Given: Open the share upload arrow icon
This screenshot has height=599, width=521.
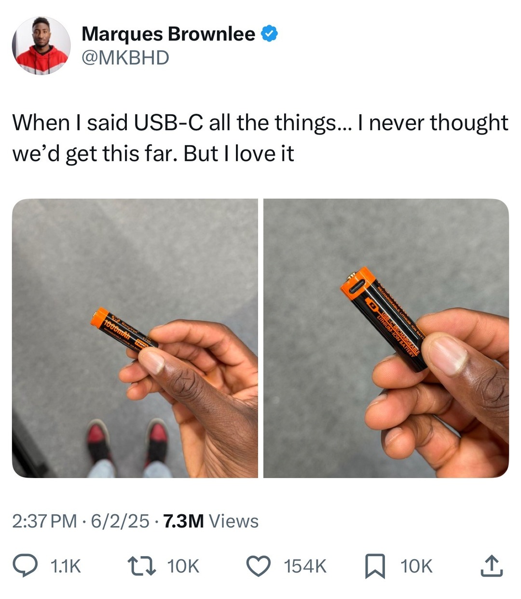Looking at the screenshot, I should tap(491, 566).
